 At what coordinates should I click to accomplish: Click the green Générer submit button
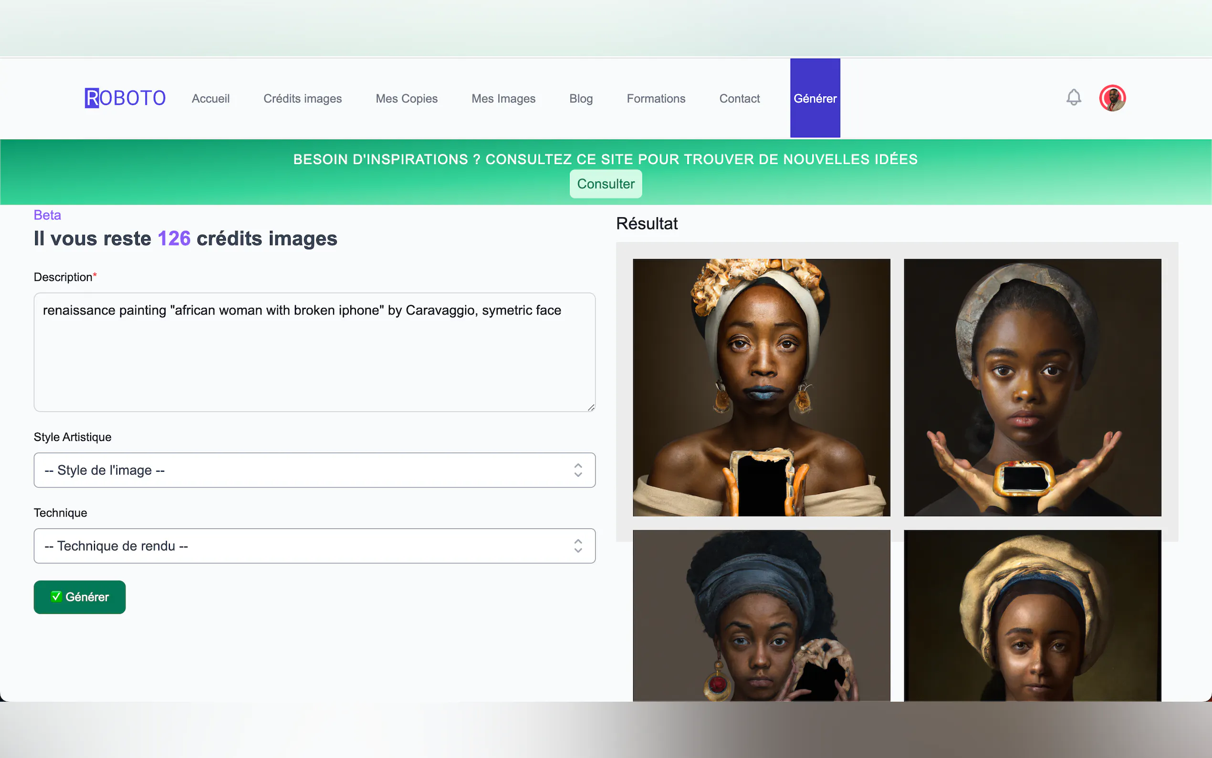pyautogui.click(x=80, y=597)
